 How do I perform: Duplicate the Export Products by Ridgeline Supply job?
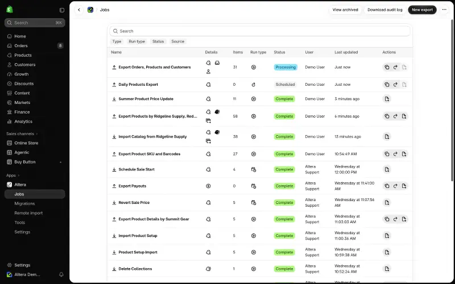pos(387,116)
